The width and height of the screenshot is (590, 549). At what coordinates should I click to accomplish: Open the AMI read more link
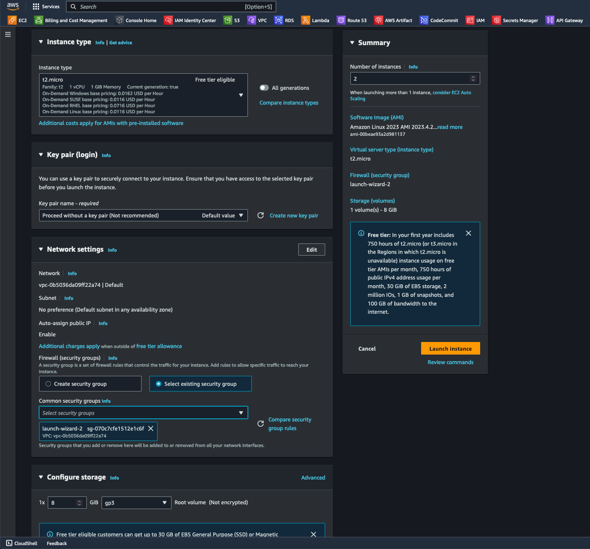point(450,127)
